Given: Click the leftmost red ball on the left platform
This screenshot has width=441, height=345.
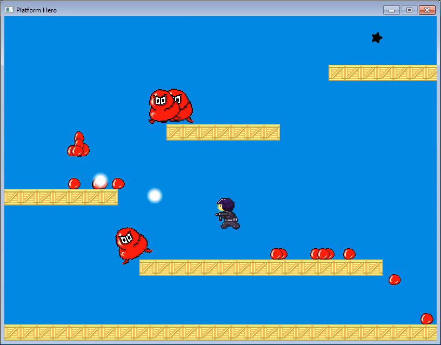Looking at the screenshot, I should [74, 183].
